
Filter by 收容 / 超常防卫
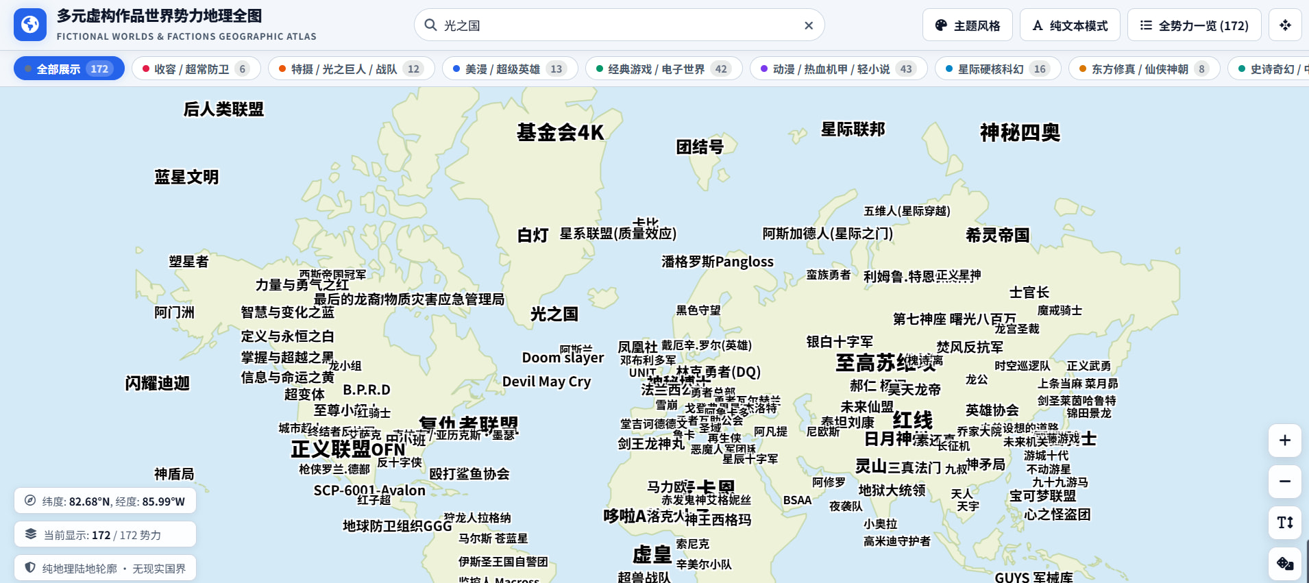(196, 69)
